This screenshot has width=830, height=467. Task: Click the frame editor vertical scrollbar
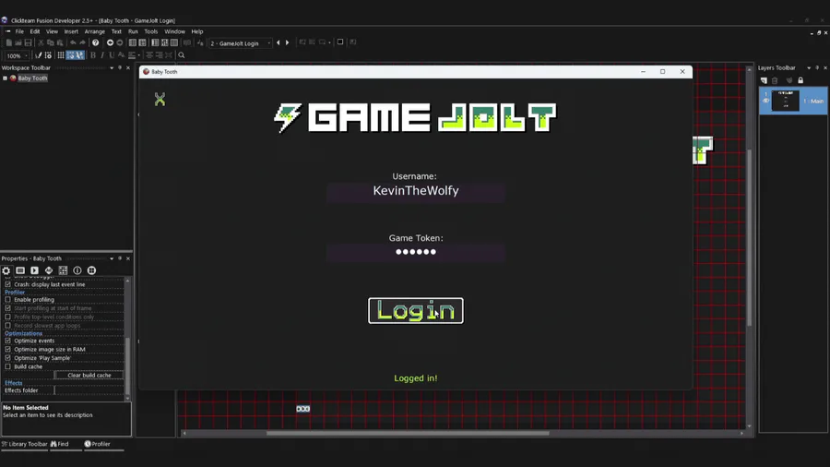pyautogui.click(x=749, y=238)
